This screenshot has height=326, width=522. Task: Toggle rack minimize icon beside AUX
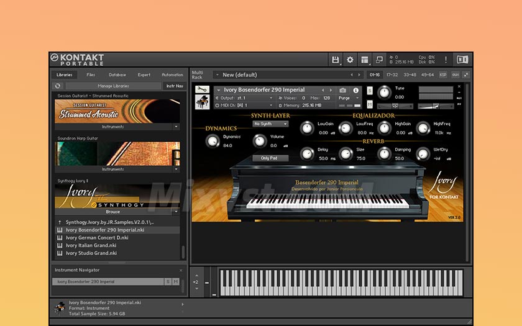[466, 75]
